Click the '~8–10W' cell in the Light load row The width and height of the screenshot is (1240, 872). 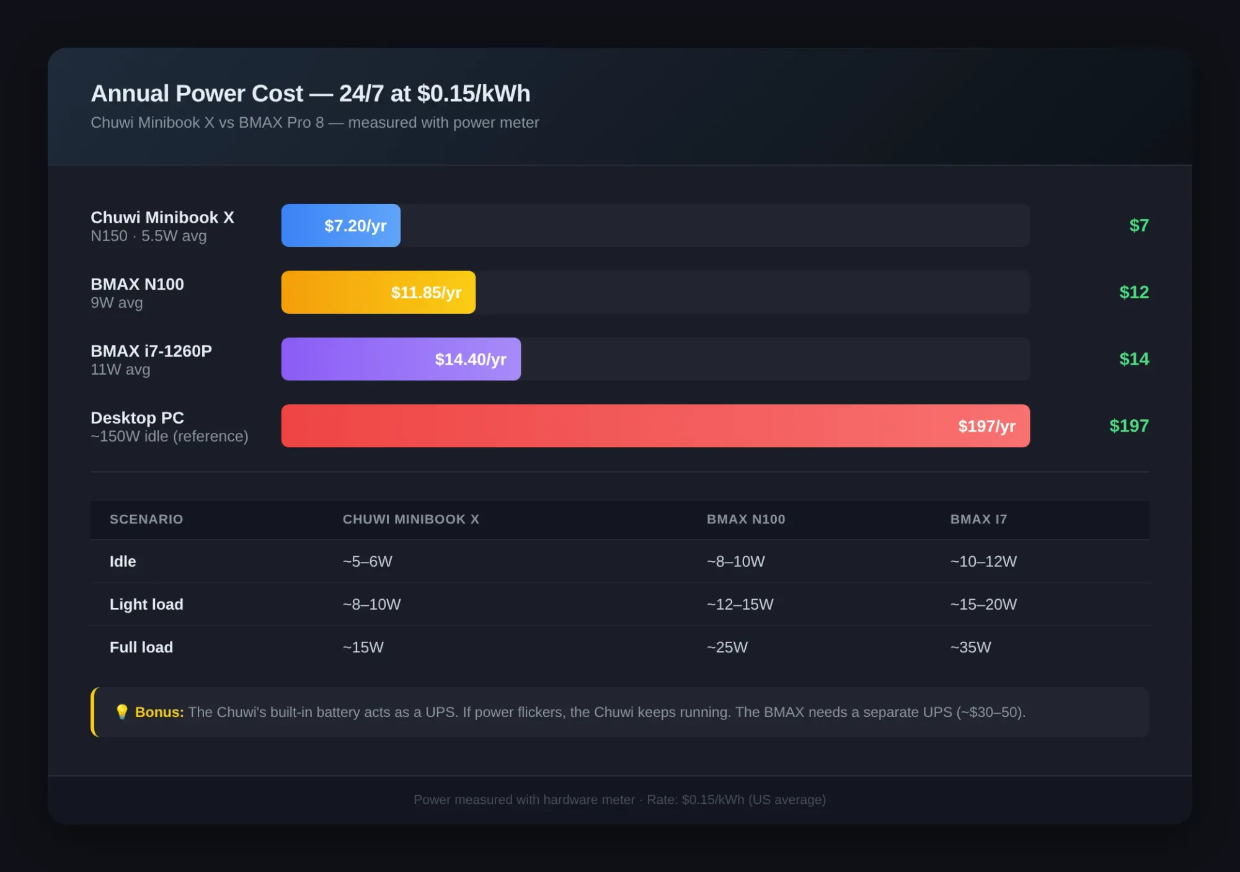click(372, 604)
